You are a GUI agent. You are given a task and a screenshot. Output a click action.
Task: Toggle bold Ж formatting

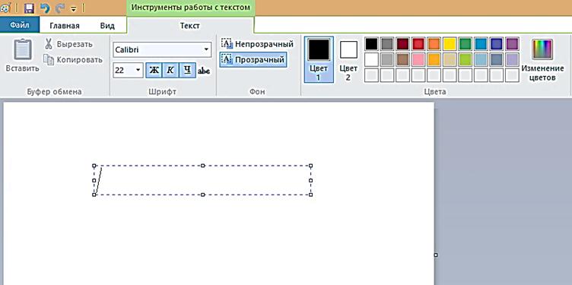coord(154,71)
